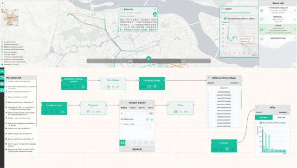This screenshot has height=168, width=297.
Task: Switch to Heat map in POIs panel
Action: (x=281, y=117)
